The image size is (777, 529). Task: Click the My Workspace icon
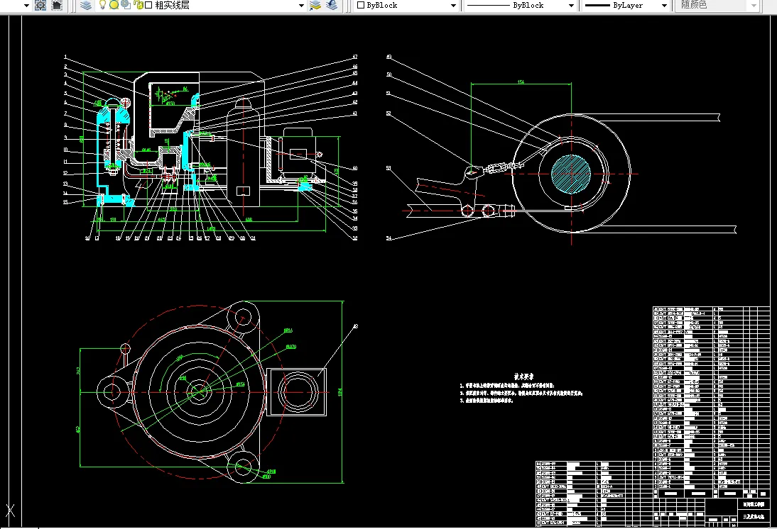[58, 6]
